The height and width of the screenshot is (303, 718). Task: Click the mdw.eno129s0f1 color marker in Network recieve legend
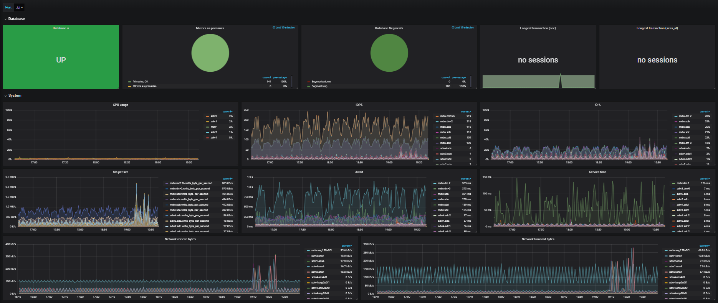click(308, 250)
